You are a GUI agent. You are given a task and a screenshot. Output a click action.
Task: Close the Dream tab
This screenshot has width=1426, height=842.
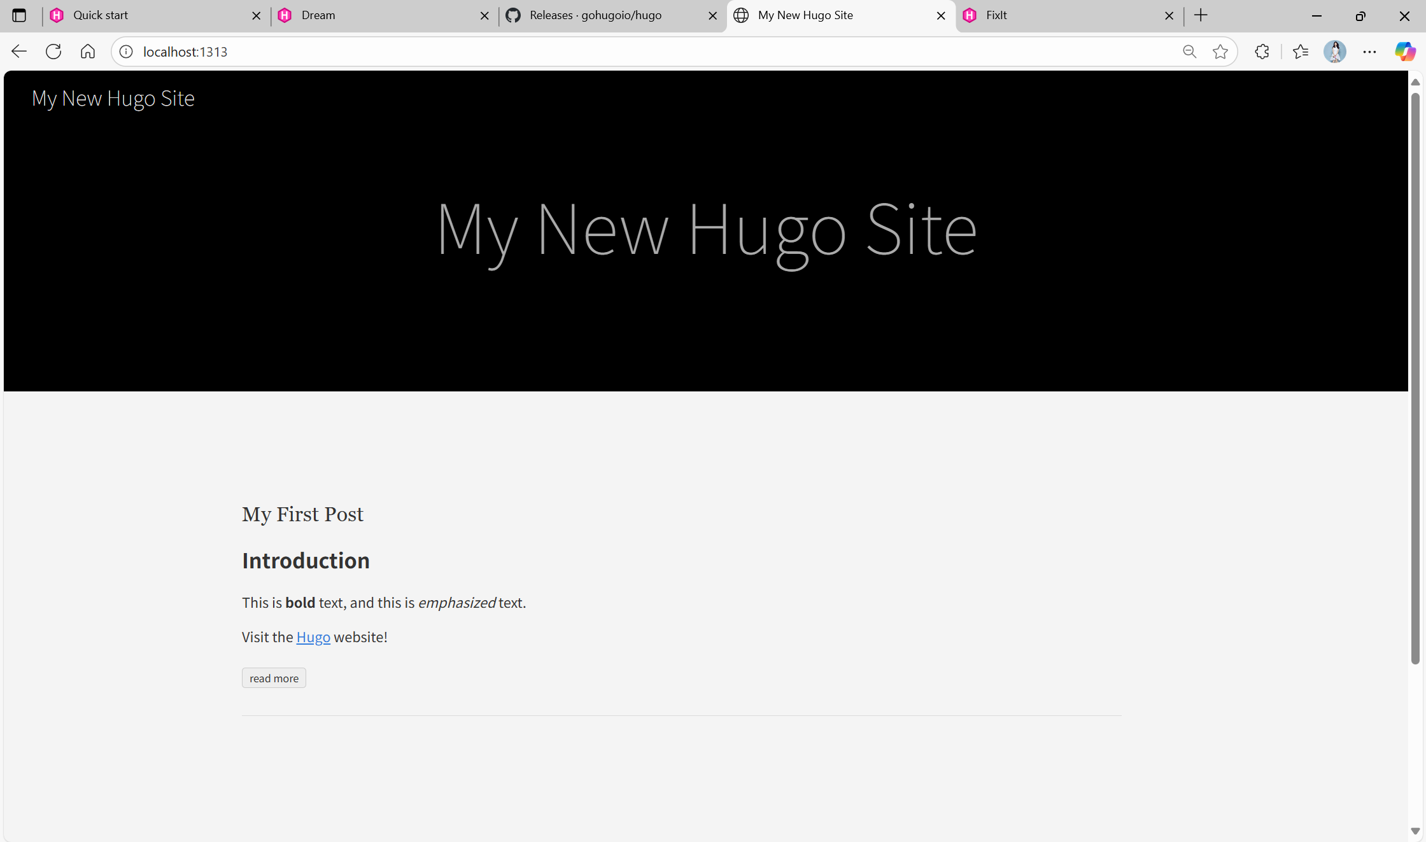pyautogui.click(x=484, y=16)
